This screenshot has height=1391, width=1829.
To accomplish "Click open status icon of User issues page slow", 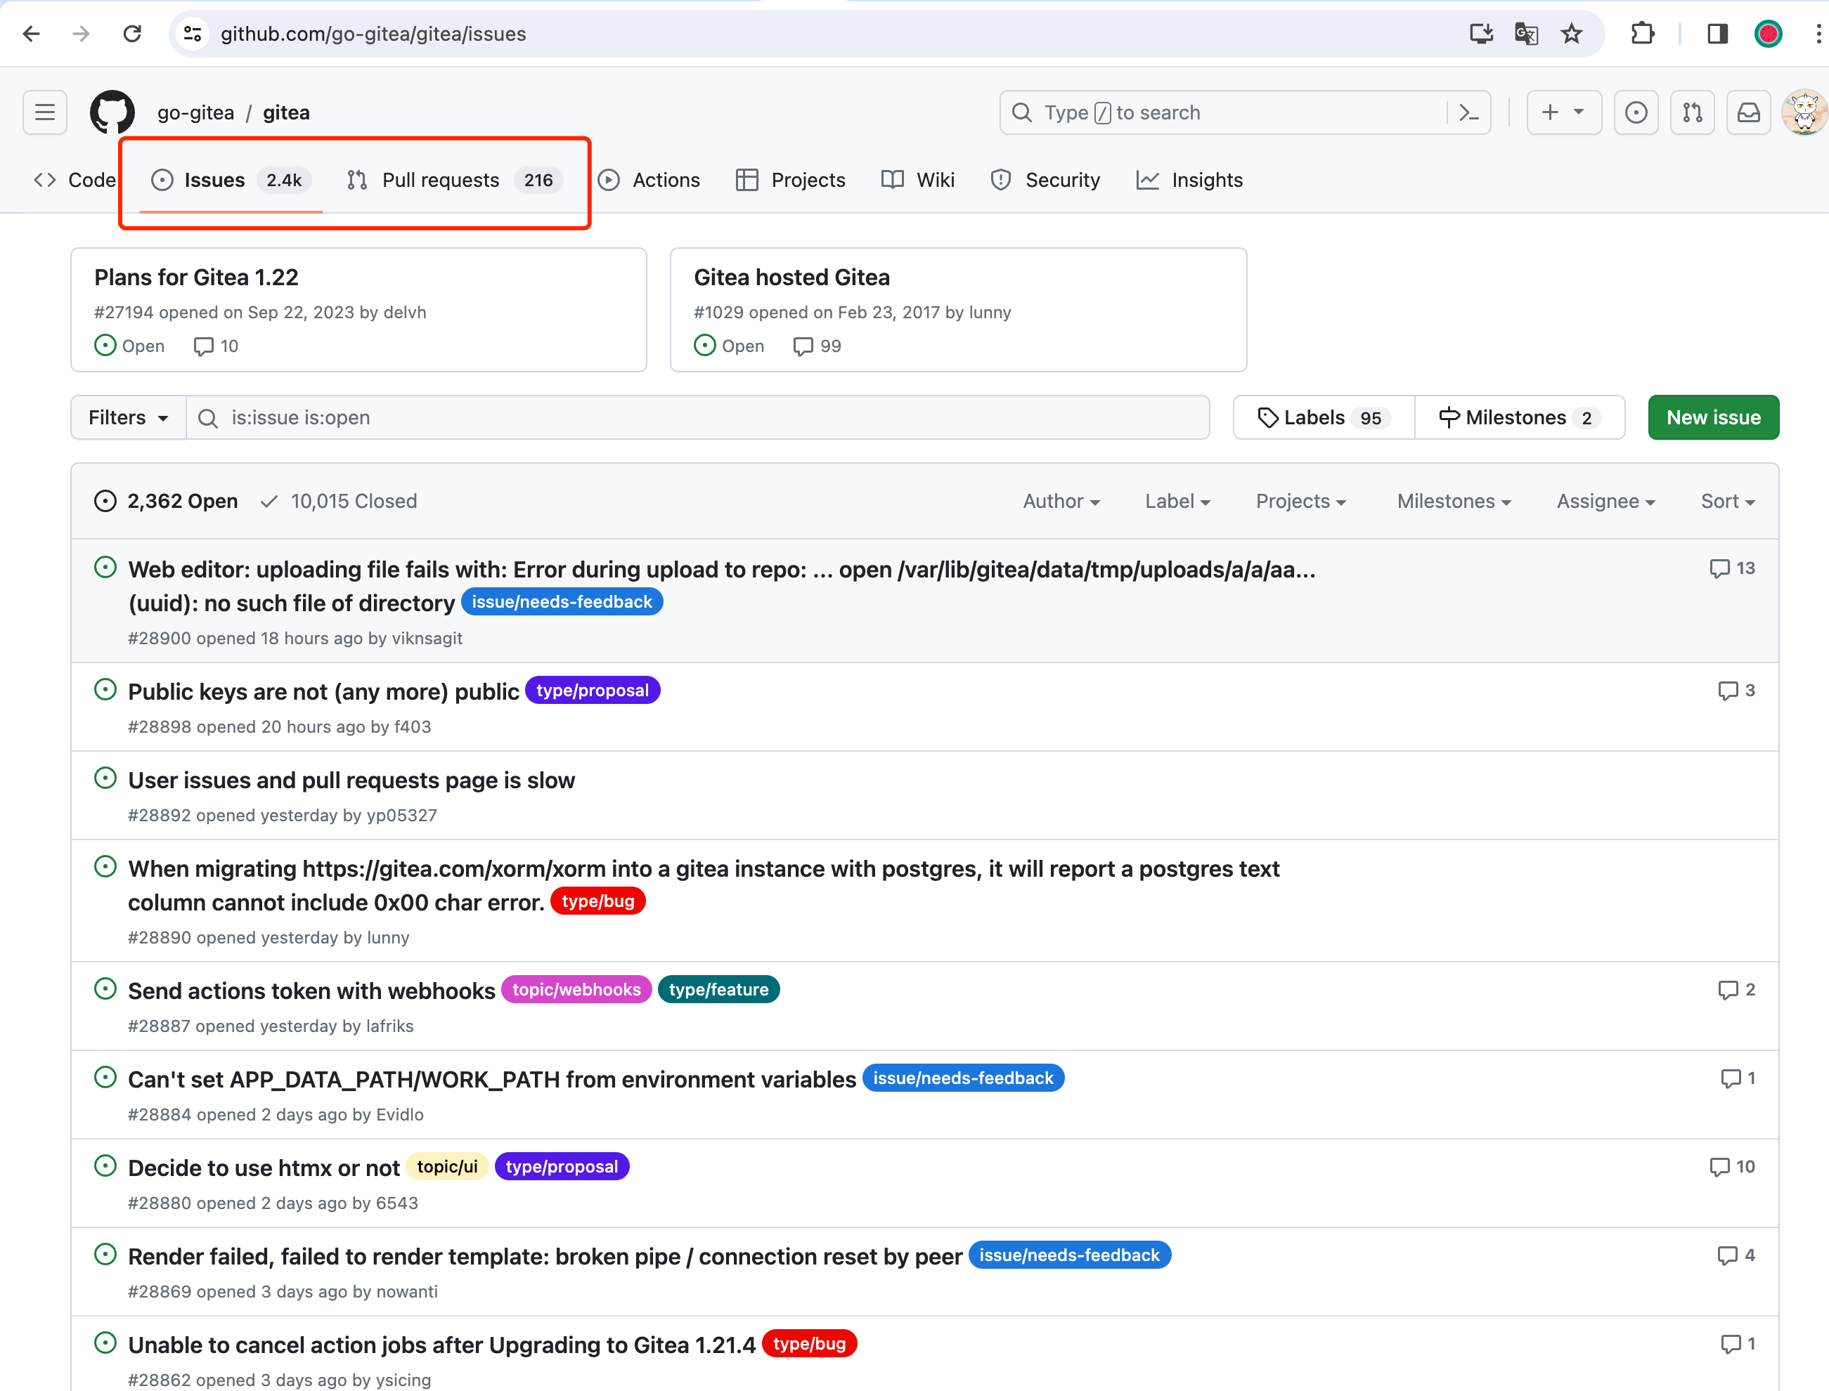I will pyautogui.click(x=105, y=778).
